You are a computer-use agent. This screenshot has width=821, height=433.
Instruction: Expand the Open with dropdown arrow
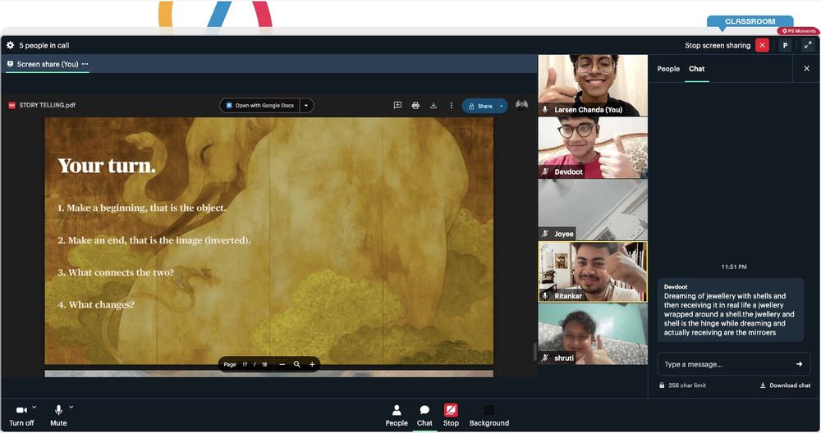pos(306,106)
